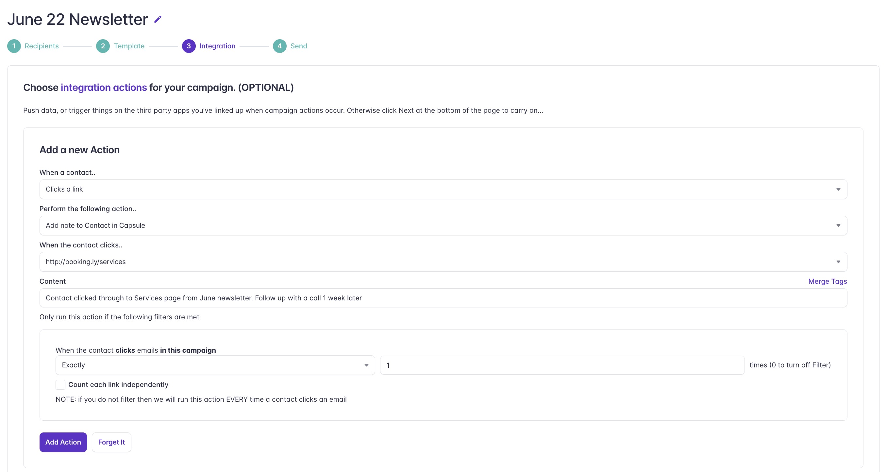Enable 'Count each link independently' checkbox
Viewport: 887px width, 472px height.
pyautogui.click(x=60, y=384)
